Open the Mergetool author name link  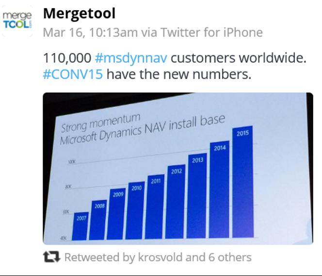[79, 13]
